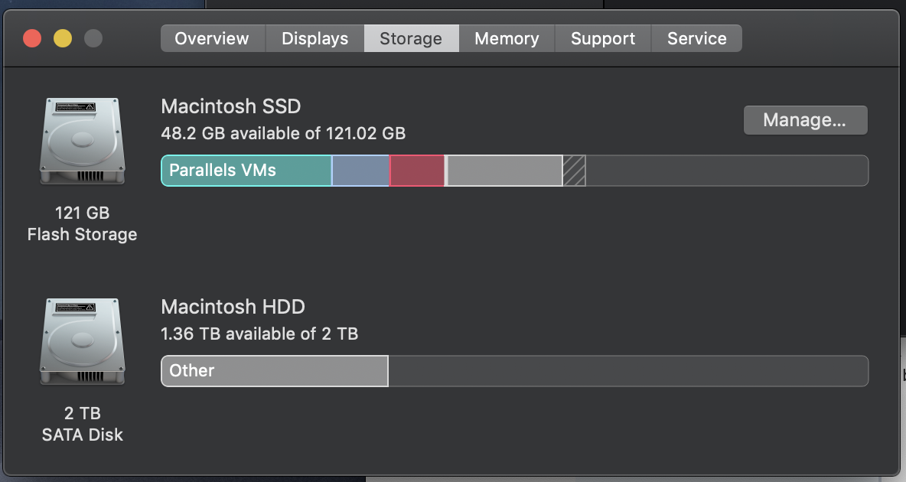The width and height of the screenshot is (906, 482).
Task: Click the free space area of HDD bar
Action: coord(627,371)
